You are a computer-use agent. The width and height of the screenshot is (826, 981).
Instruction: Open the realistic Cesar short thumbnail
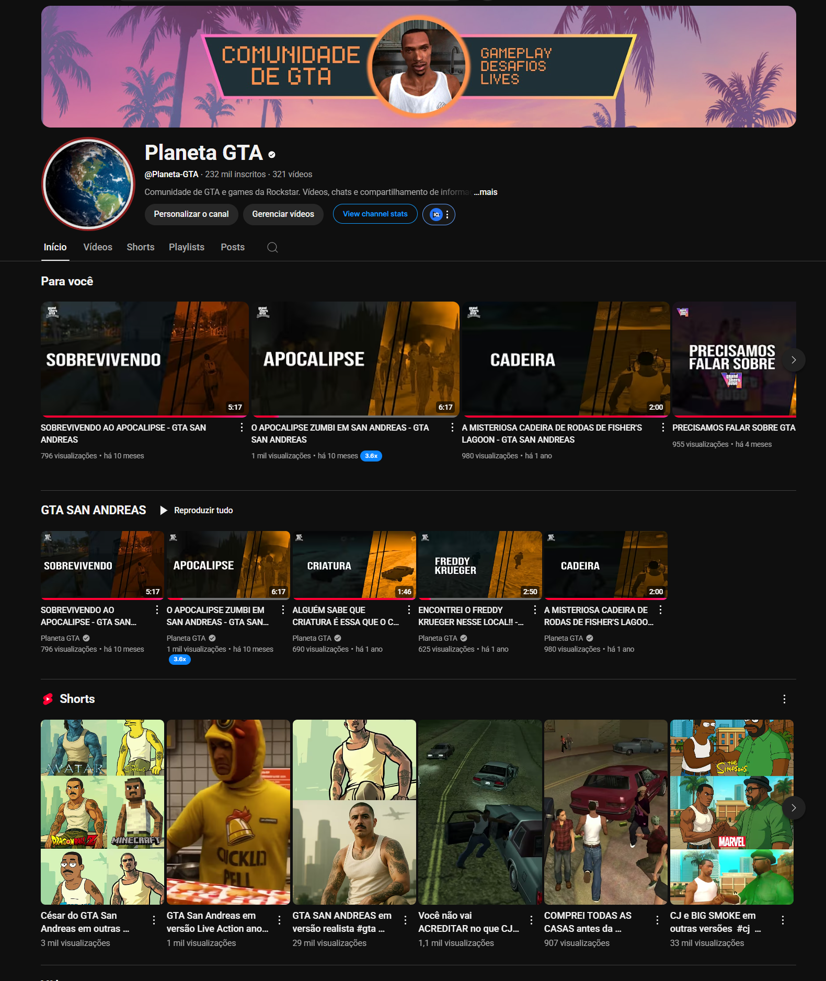[x=354, y=812]
